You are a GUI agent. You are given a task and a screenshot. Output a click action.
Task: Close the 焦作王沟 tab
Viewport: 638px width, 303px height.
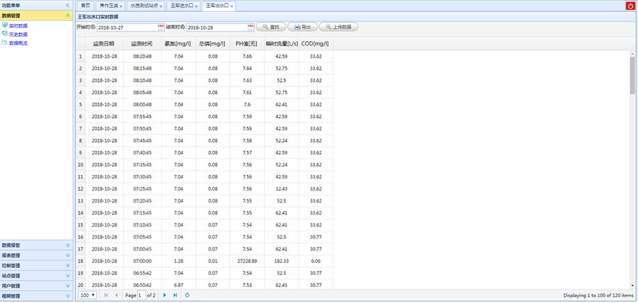pos(121,5)
